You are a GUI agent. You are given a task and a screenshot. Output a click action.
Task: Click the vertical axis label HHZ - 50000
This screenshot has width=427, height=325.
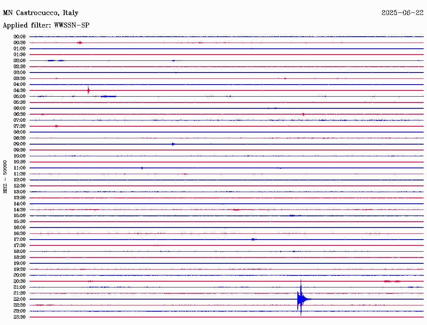point(5,177)
